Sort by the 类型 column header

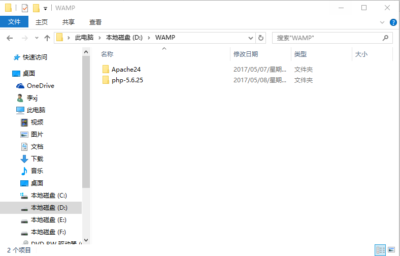(301, 54)
